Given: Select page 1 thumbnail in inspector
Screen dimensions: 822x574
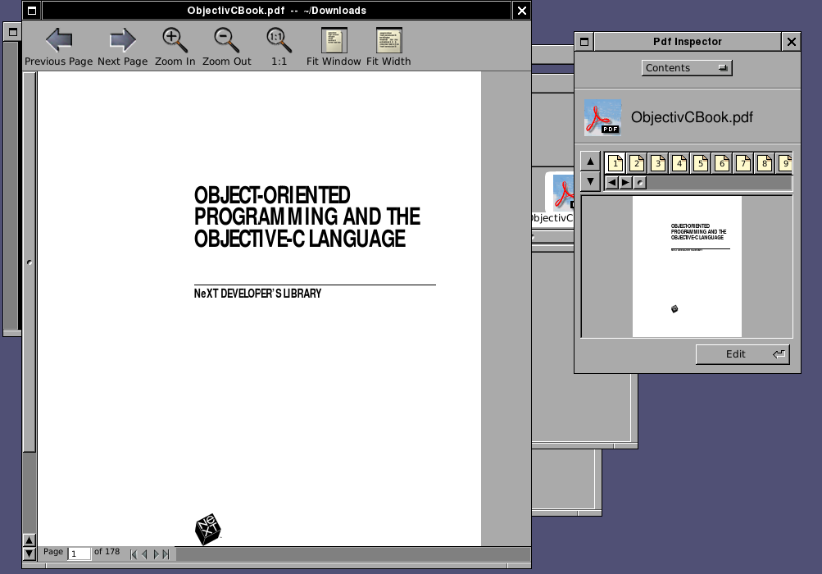Looking at the screenshot, I should (615, 163).
